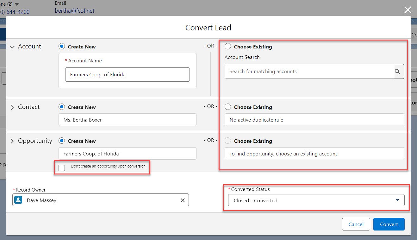Screen dimensions: 417x240
Task: Check Don't create an opportunity upon conversion
Action: pos(62,168)
